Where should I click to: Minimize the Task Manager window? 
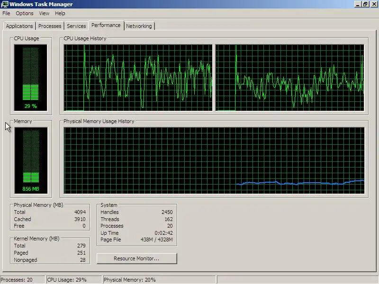click(x=358, y=4)
